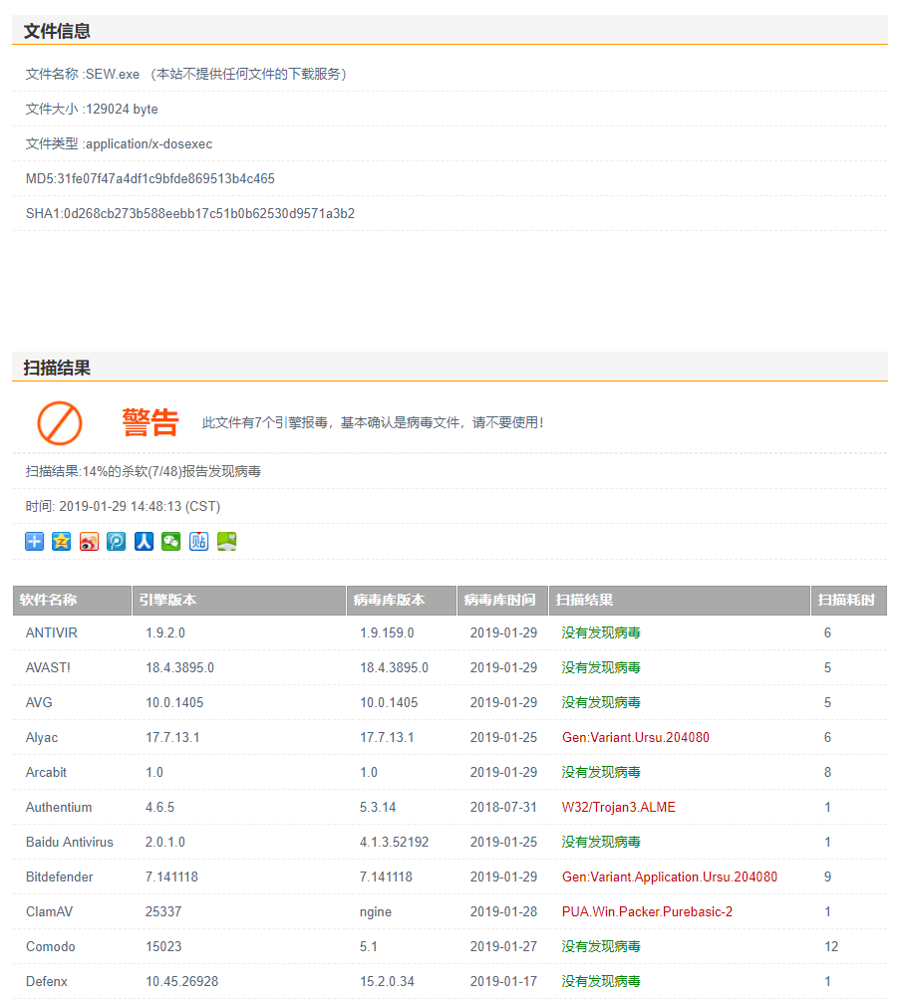Click the 软件名称 column header
The height and width of the screenshot is (1003, 902).
click(x=73, y=600)
